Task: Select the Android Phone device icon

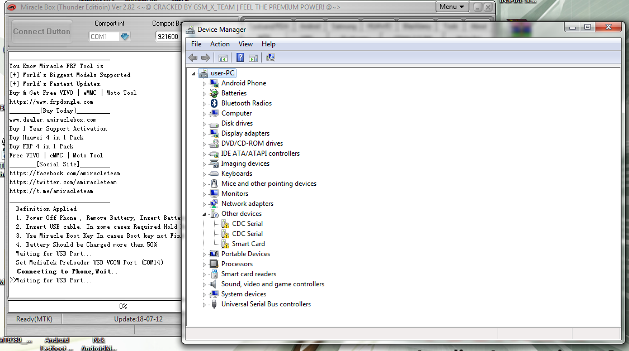Action: (214, 83)
